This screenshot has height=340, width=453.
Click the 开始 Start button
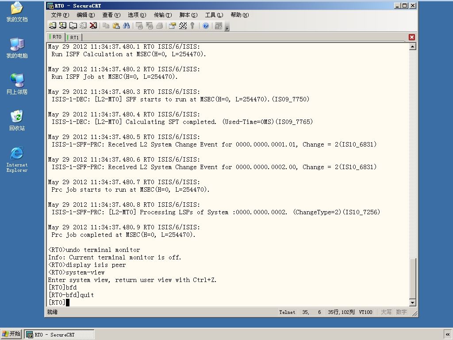11,334
